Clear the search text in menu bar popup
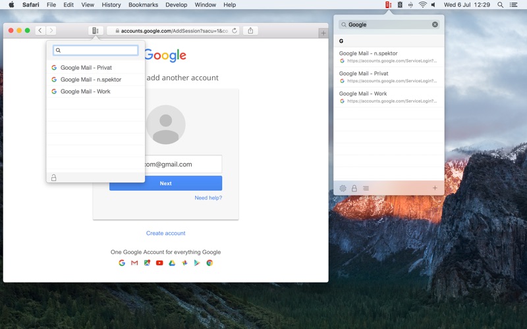The image size is (527, 329). click(435, 24)
